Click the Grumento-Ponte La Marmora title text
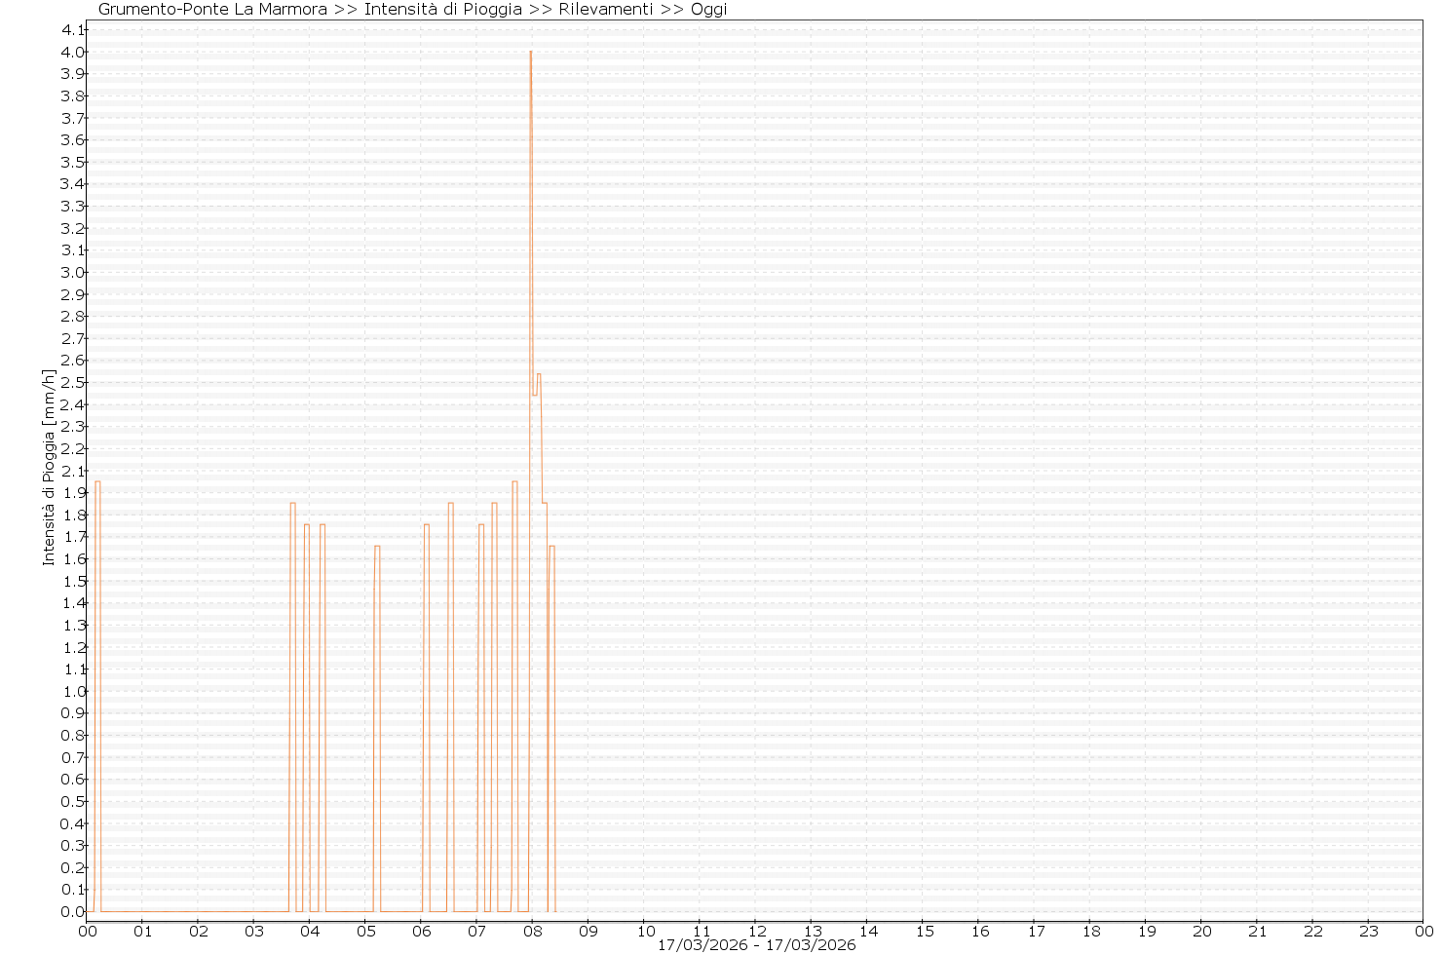The height and width of the screenshot is (955, 1442). (212, 10)
